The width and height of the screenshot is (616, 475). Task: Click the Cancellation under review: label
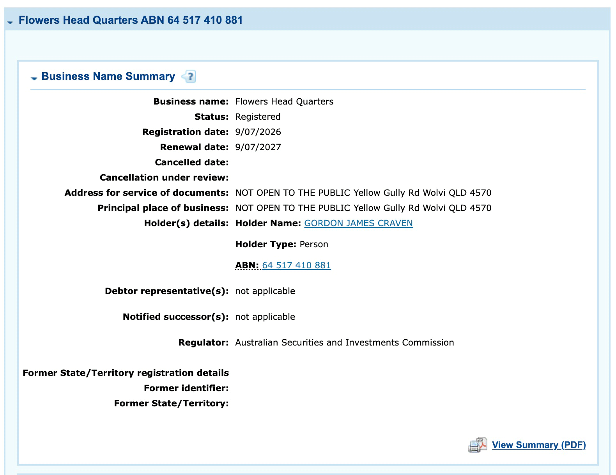point(164,177)
